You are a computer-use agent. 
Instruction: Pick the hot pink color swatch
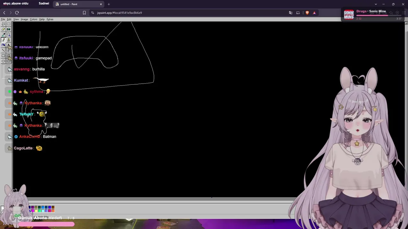tap(50, 211)
